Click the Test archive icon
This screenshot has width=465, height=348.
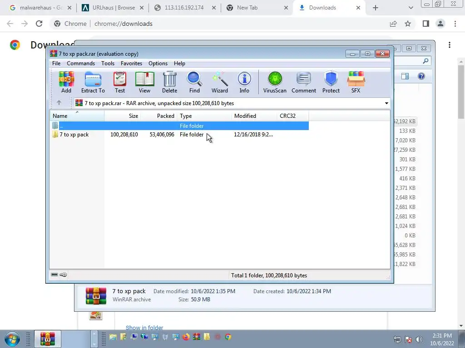pyautogui.click(x=120, y=82)
